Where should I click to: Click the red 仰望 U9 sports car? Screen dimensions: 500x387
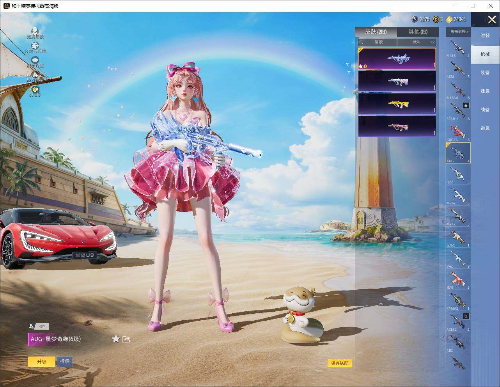click(59, 238)
